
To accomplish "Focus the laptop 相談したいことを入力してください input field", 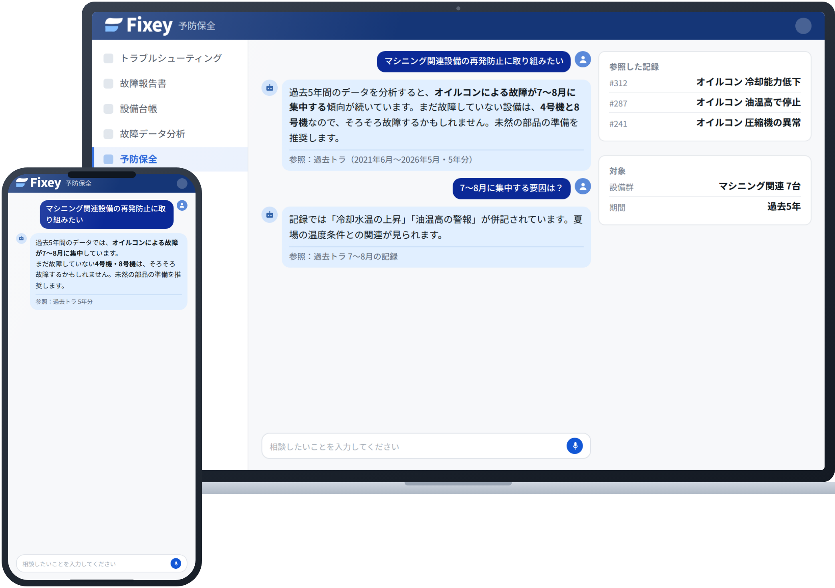I will coord(426,446).
